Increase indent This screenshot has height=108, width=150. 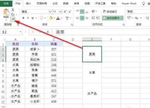[x=98, y=18]
